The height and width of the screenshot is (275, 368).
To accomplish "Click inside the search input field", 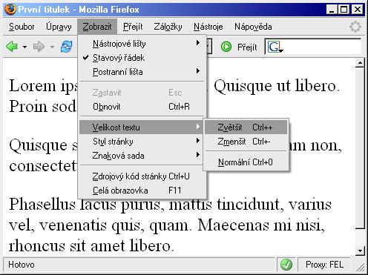I will [323, 47].
